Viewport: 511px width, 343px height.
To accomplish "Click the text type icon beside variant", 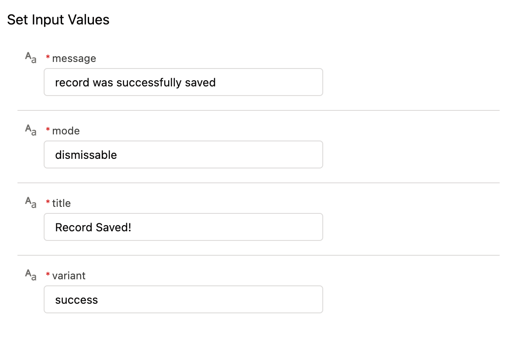I will coord(31,275).
